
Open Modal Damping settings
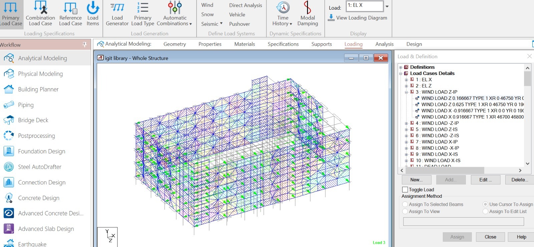point(307,14)
